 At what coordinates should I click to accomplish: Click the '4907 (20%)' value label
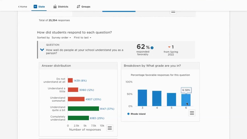93,99
